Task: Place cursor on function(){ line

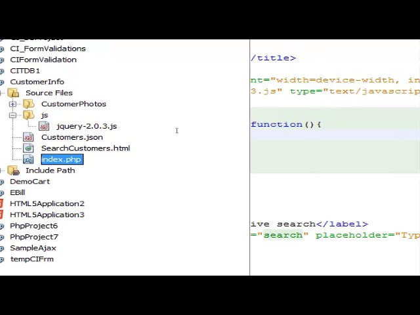Action: [286, 125]
